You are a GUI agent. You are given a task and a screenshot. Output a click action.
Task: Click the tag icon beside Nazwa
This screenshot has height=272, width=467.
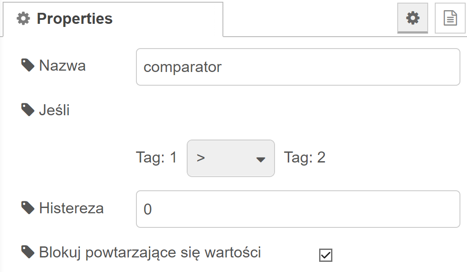pyautogui.click(x=28, y=65)
